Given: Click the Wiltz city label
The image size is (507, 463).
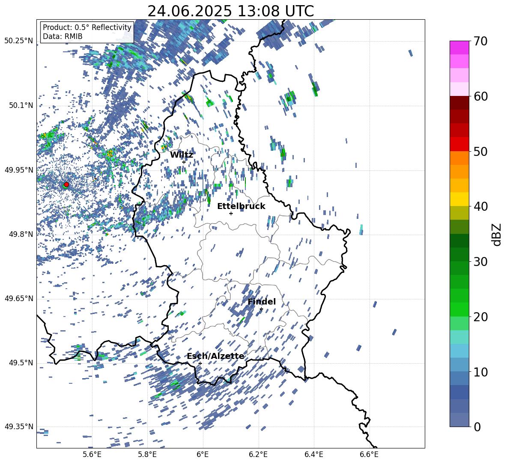Looking at the screenshot, I should point(182,155).
